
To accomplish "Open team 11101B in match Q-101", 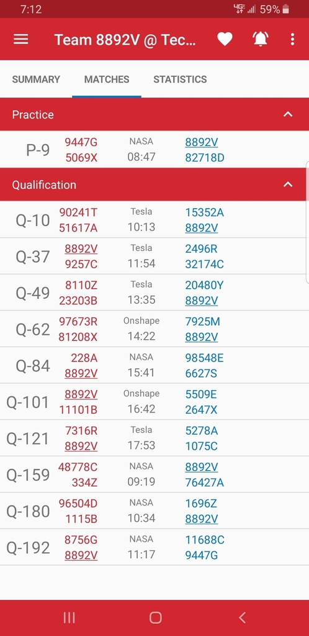I will point(78,410).
